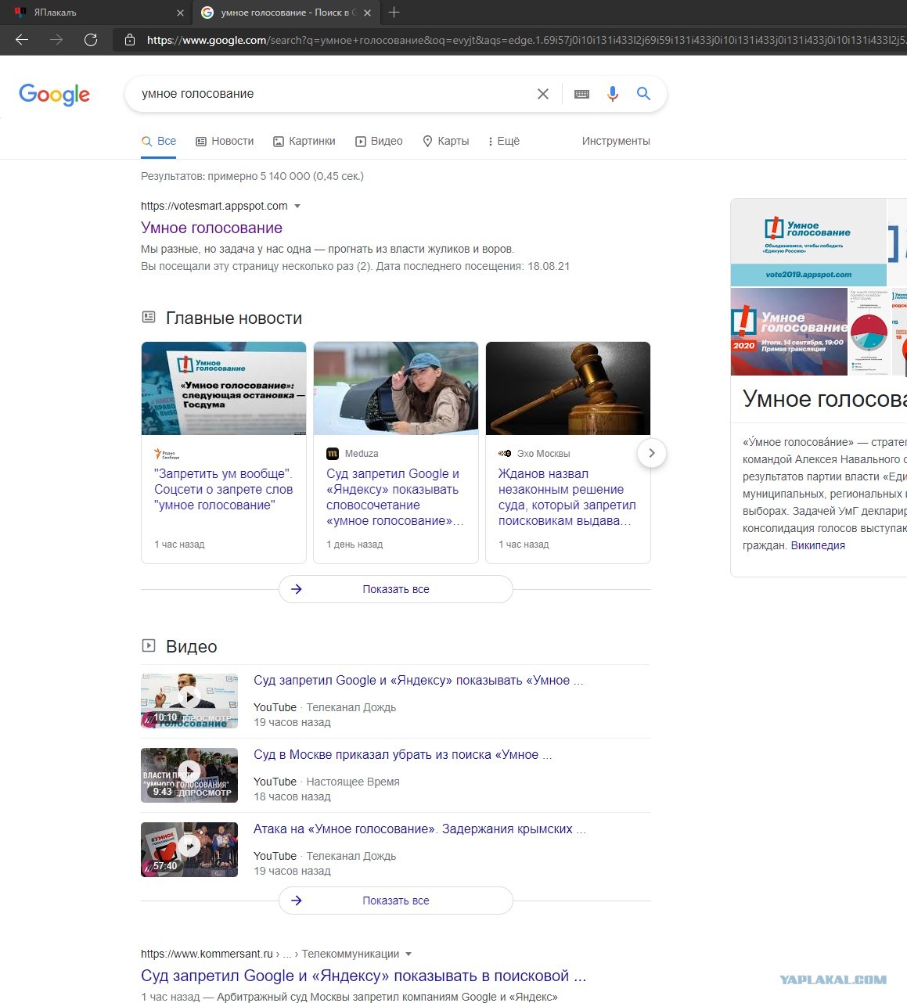Click Показать все under Видео section
907x1003 pixels.
(x=396, y=901)
